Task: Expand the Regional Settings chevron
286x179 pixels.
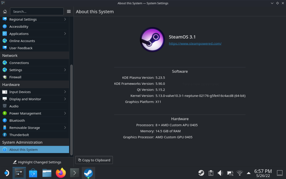Action: click(x=65, y=19)
